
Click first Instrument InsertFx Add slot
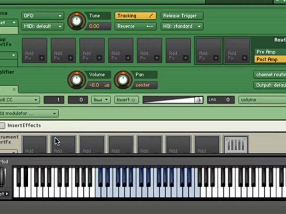click(35, 145)
